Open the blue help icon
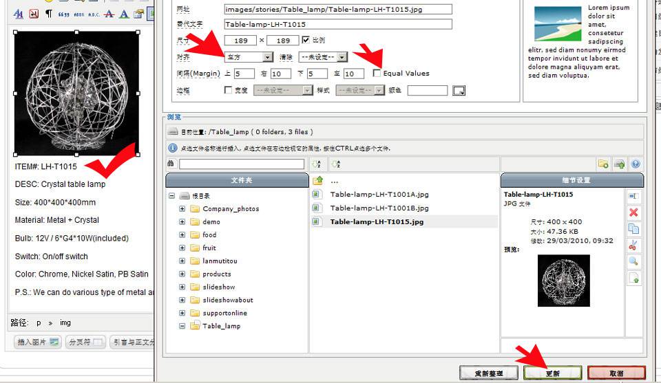 (636, 164)
